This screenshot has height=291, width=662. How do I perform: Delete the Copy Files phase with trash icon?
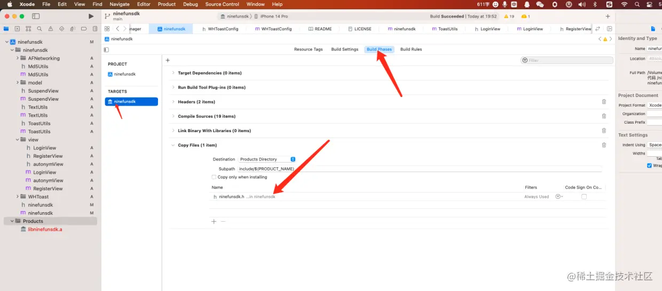pyautogui.click(x=604, y=145)
